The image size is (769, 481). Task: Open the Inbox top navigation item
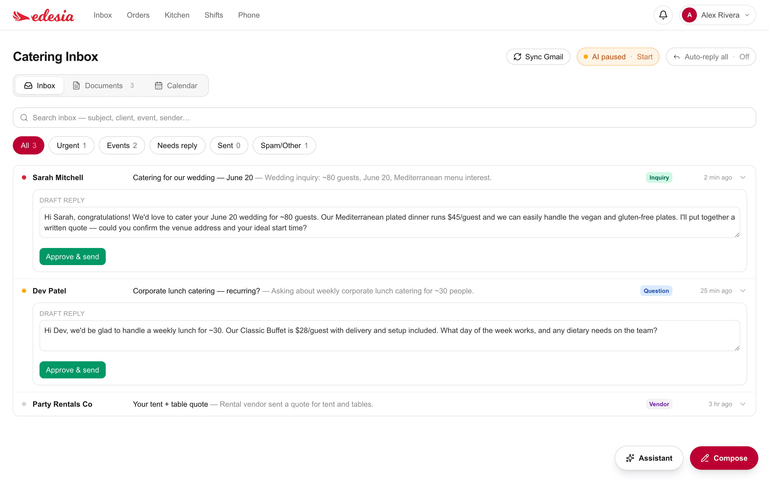pyautogui.click(x=103, y=15)
